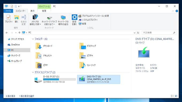Select the デスクトップ folder

[x=88, y=46]
